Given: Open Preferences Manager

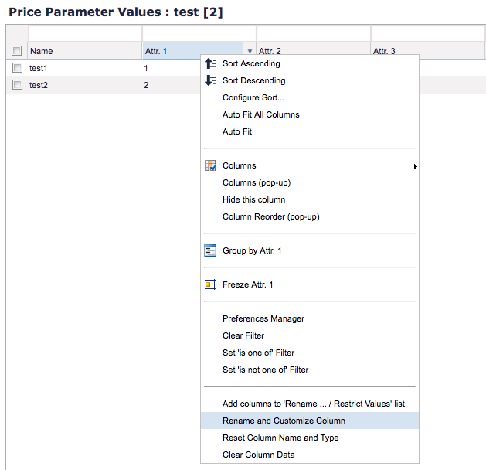Looking at the screenshot, I should (x=310, y=318).
